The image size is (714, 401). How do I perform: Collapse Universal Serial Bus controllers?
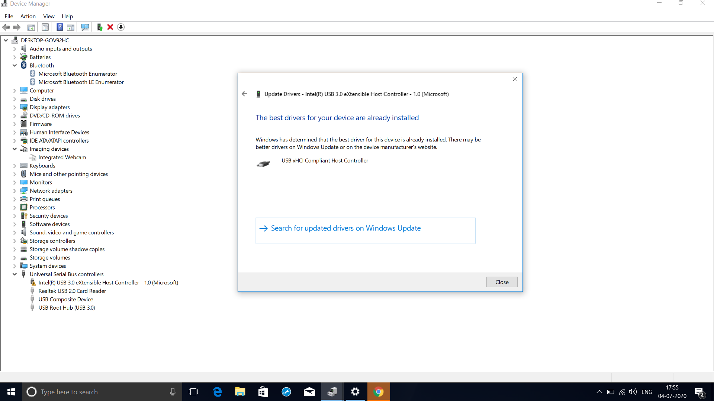15,274
